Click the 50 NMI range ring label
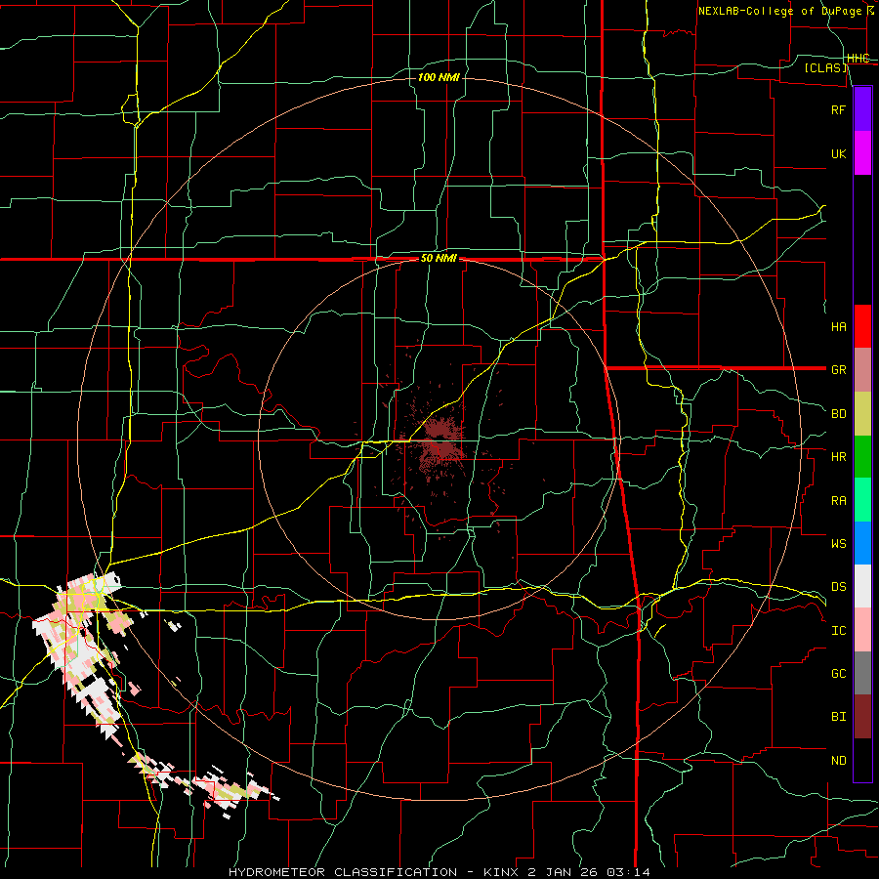The image size is (879, 879). (x=439, y=259)
